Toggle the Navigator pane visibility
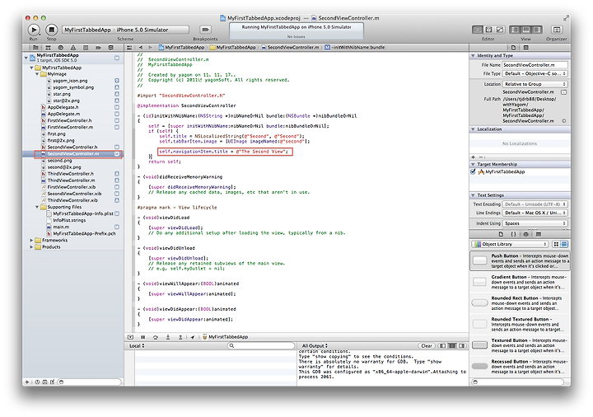The width and height of the screenshot is (593, 417). (515, 30)
